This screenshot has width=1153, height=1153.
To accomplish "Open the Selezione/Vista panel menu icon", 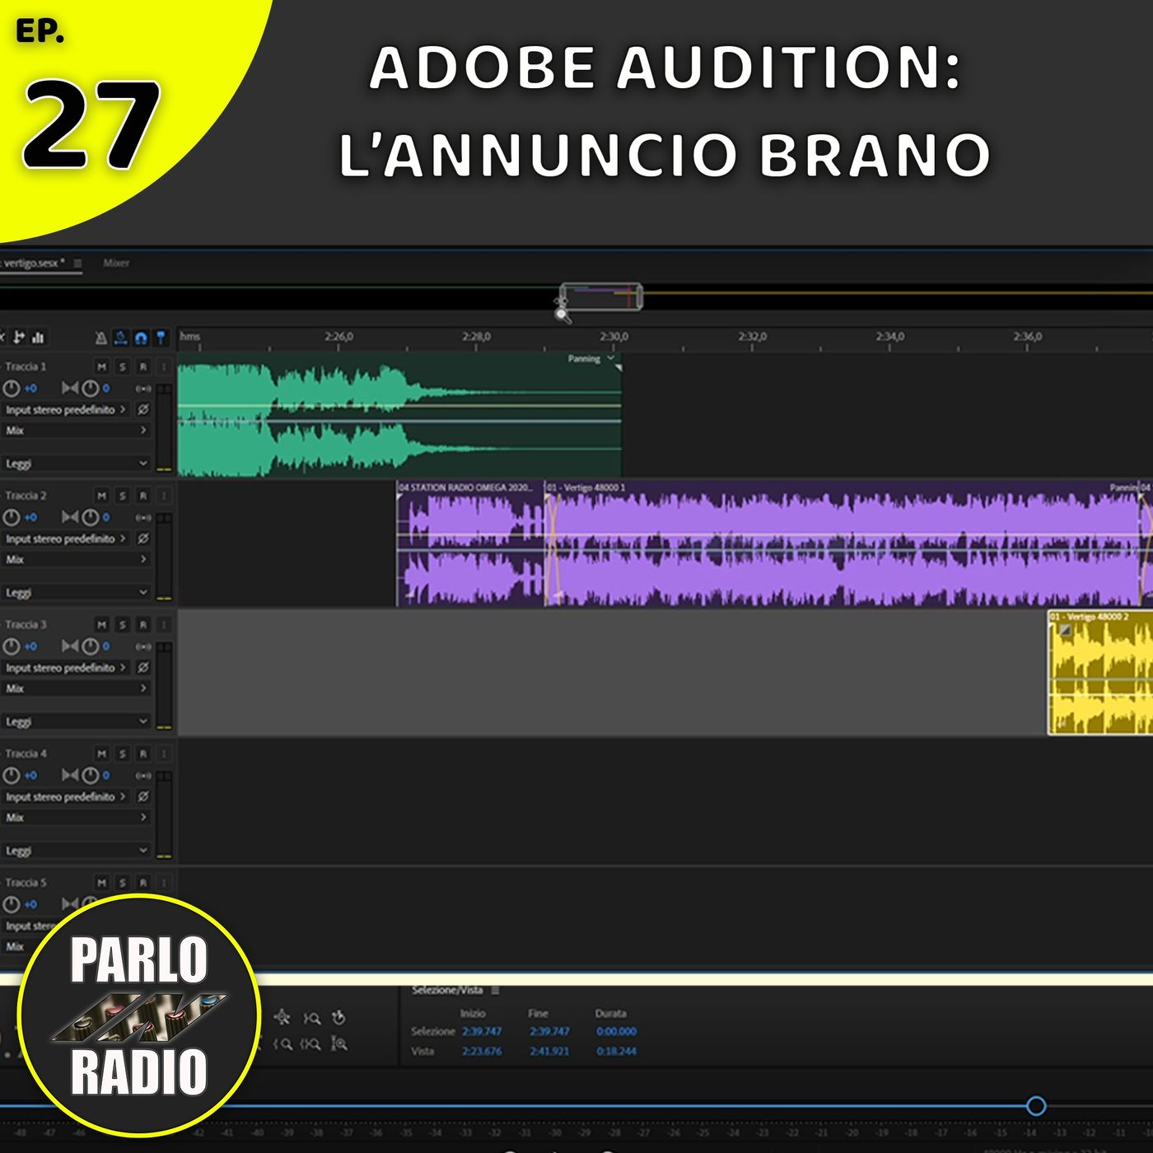I will point(495,990).
